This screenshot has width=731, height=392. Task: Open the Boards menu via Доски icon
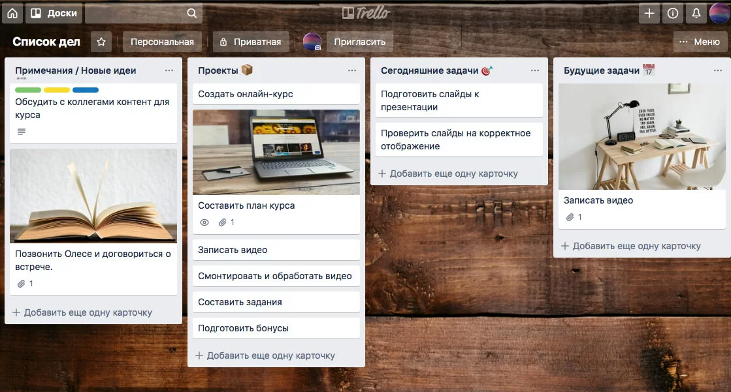click(54, 13)
